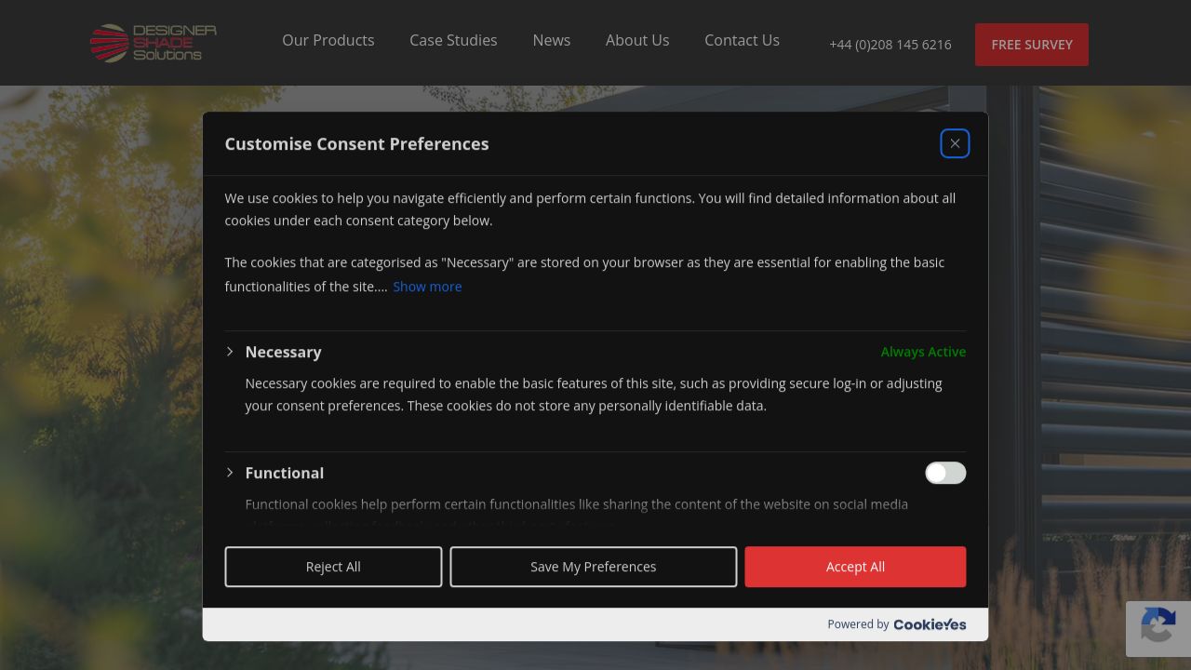Image resolution: width=1191 pixels, height=670 pixels.
Task: Select the Customise Consent Preferences heading
Action: tap(356, 144)
